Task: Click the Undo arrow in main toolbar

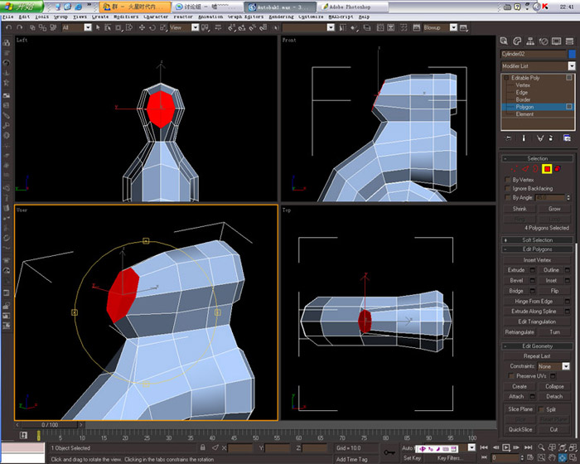Action: coord(9,27)
